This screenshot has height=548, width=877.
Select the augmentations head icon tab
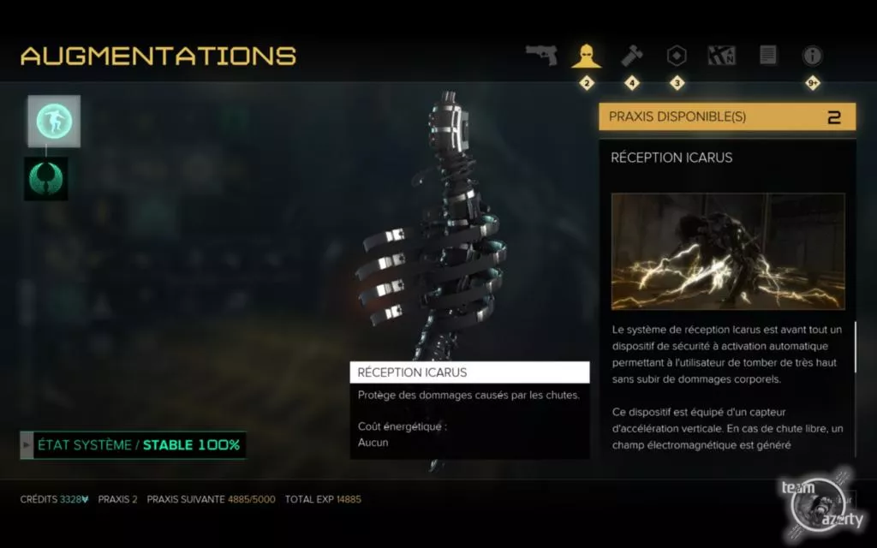586,56
